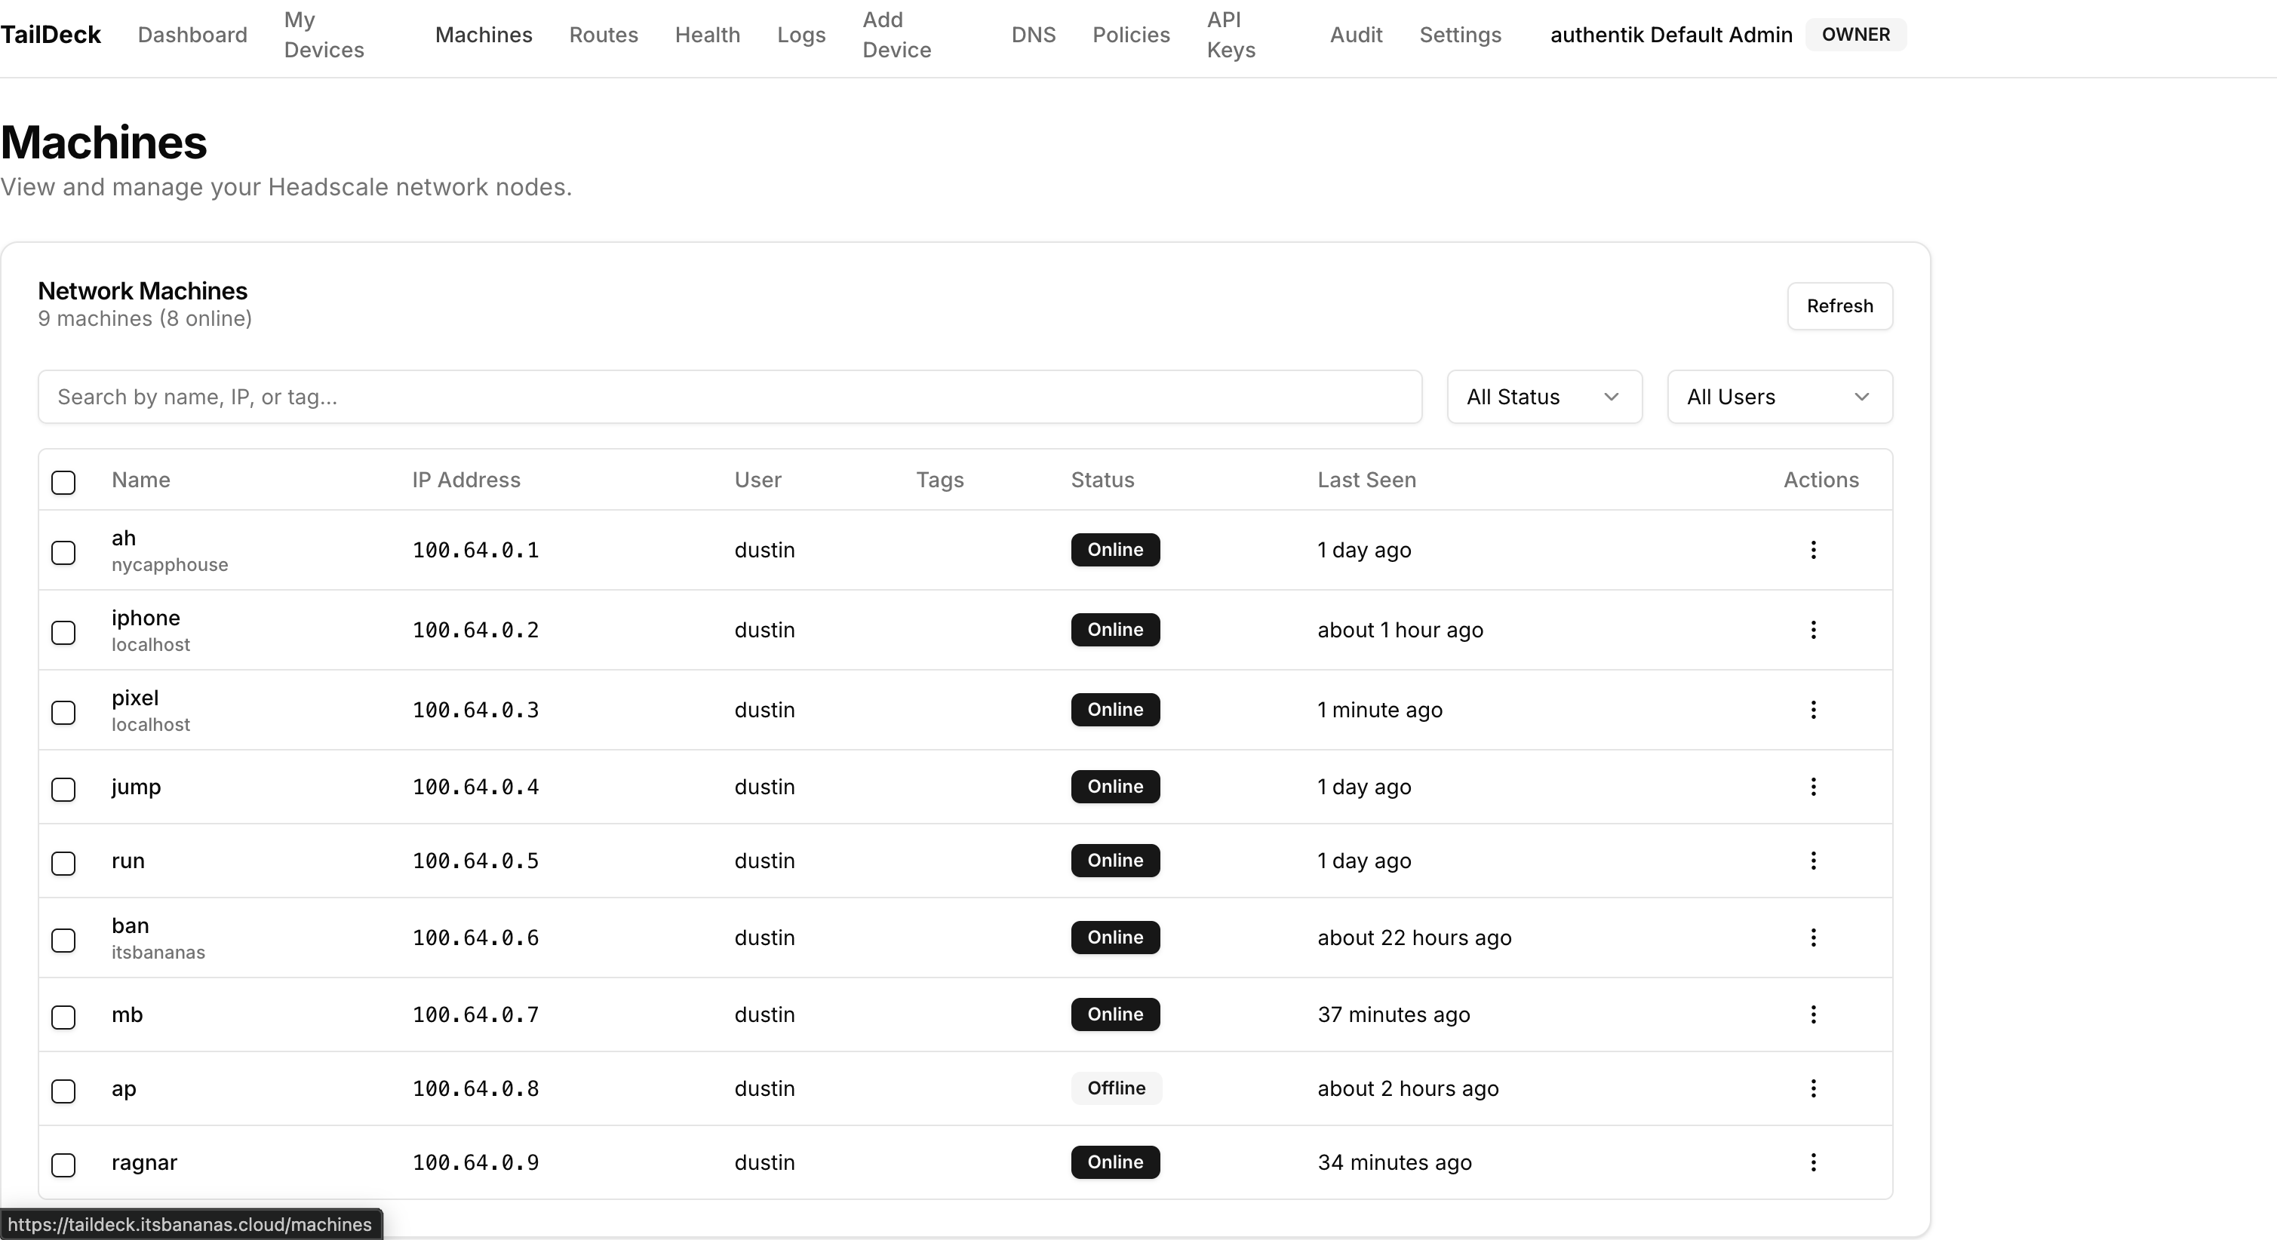Open actions menu for the iphone machine

tap(1814, 629)
